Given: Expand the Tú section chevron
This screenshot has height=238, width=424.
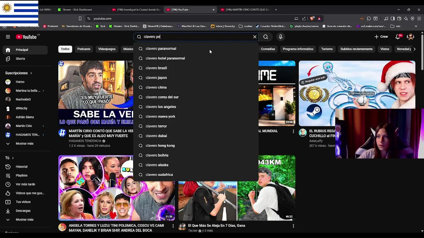Looking at the screenshot, I should (13, 158).
